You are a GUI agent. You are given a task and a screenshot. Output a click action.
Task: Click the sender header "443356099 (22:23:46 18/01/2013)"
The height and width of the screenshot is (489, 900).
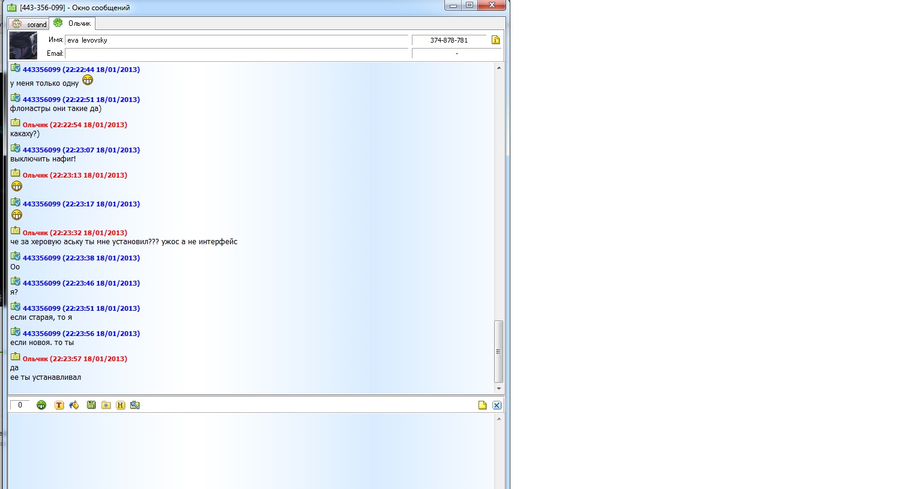pos(81,283)
